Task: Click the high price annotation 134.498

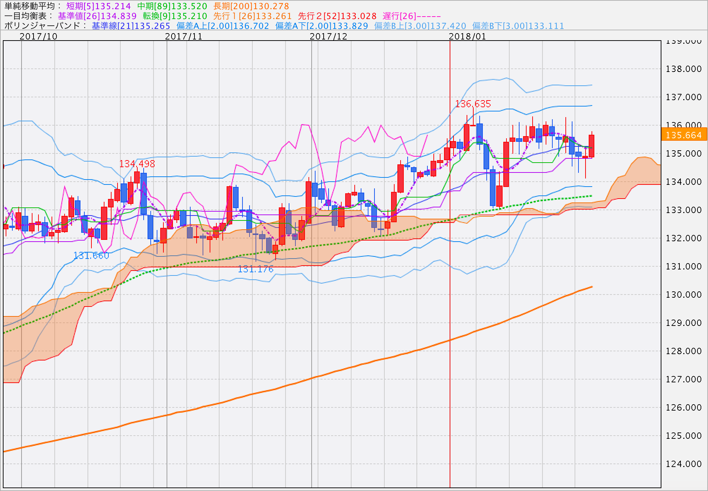Action: point(137,164)
